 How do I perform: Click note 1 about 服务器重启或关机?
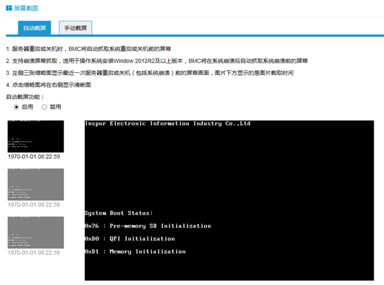88,49
